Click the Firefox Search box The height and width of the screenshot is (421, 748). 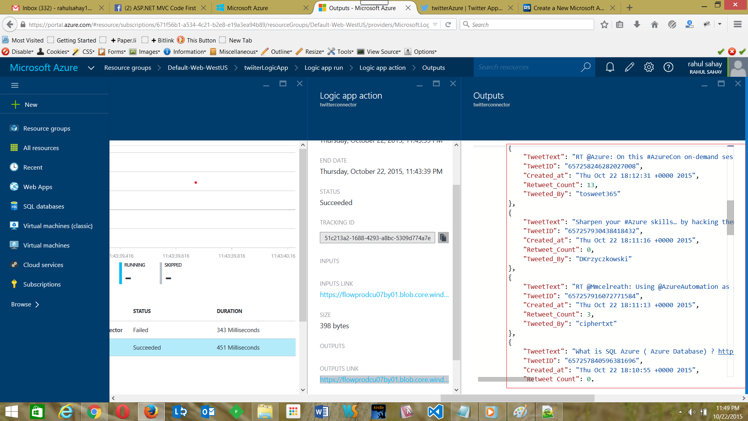527,25
